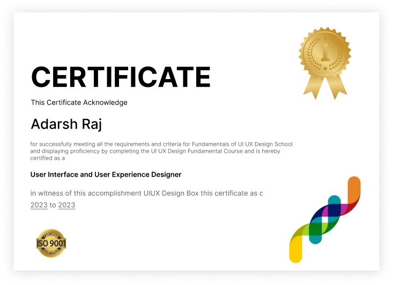Click the gold medal's right ribbon tail
393x285 pixels.
[337, 87]
